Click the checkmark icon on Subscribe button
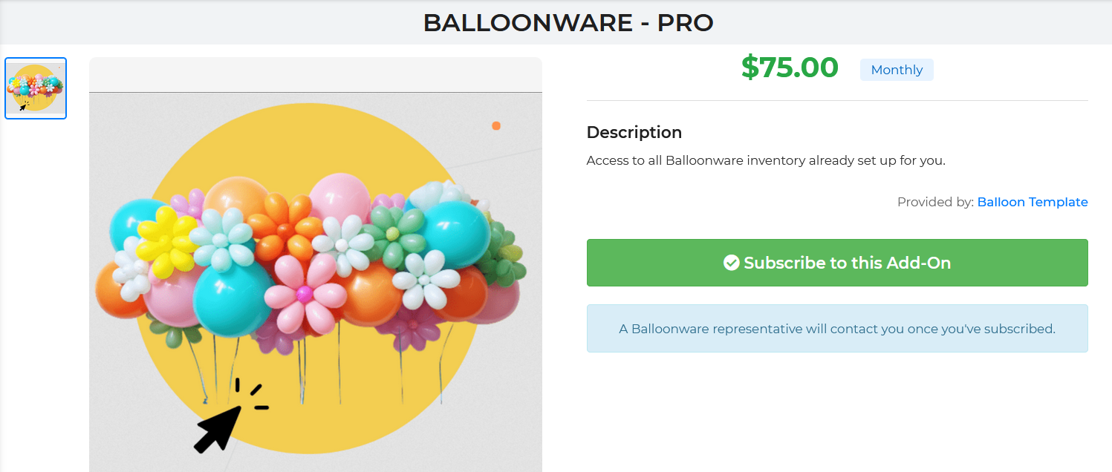The height and width of the screenshot is (472, 1112). click(731, 263)
